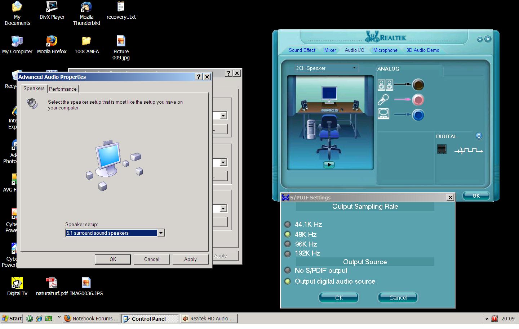This screenshot has width=519, height=329.
Task: Click the context help question mark in Advanced Audio Properties
Action: (199, 77)
